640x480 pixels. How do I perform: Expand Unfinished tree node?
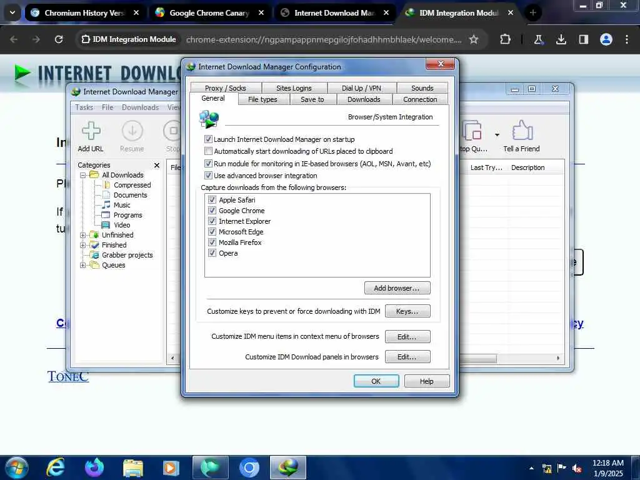pos(83,235)
